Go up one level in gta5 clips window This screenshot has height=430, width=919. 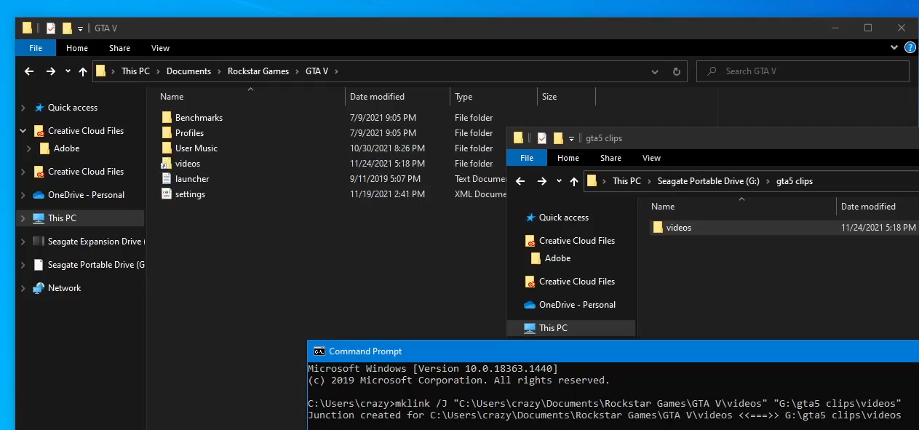[x=574, y=181]
